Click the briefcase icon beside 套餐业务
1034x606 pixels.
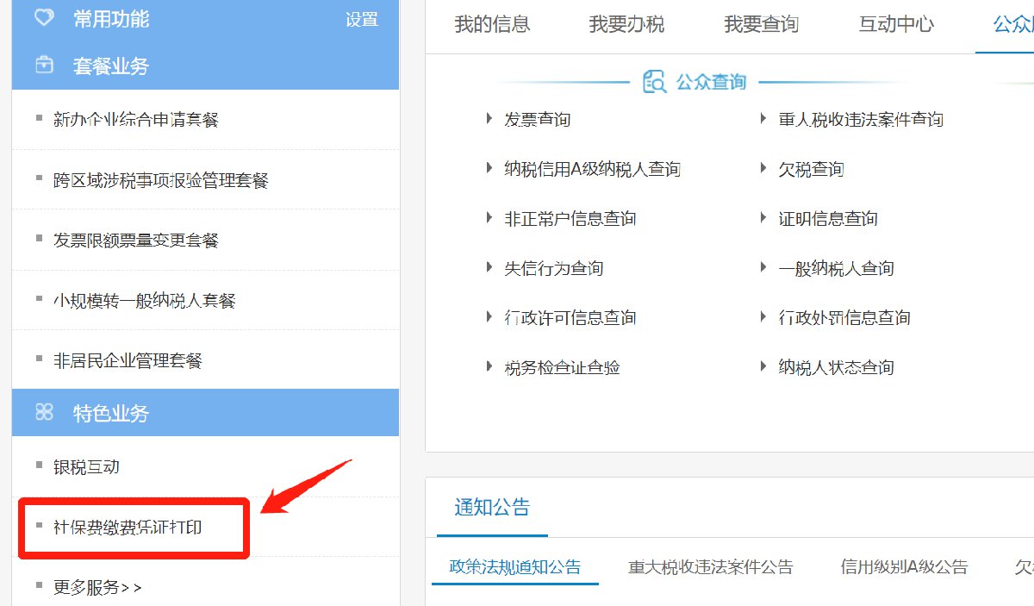[x=44, y=66]
